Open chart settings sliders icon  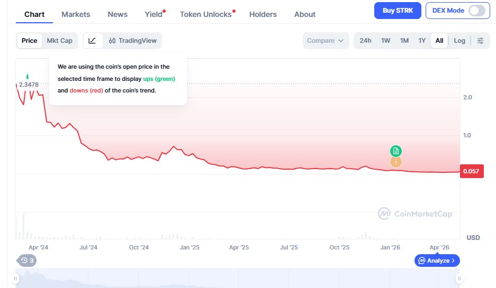coord(480,41)
